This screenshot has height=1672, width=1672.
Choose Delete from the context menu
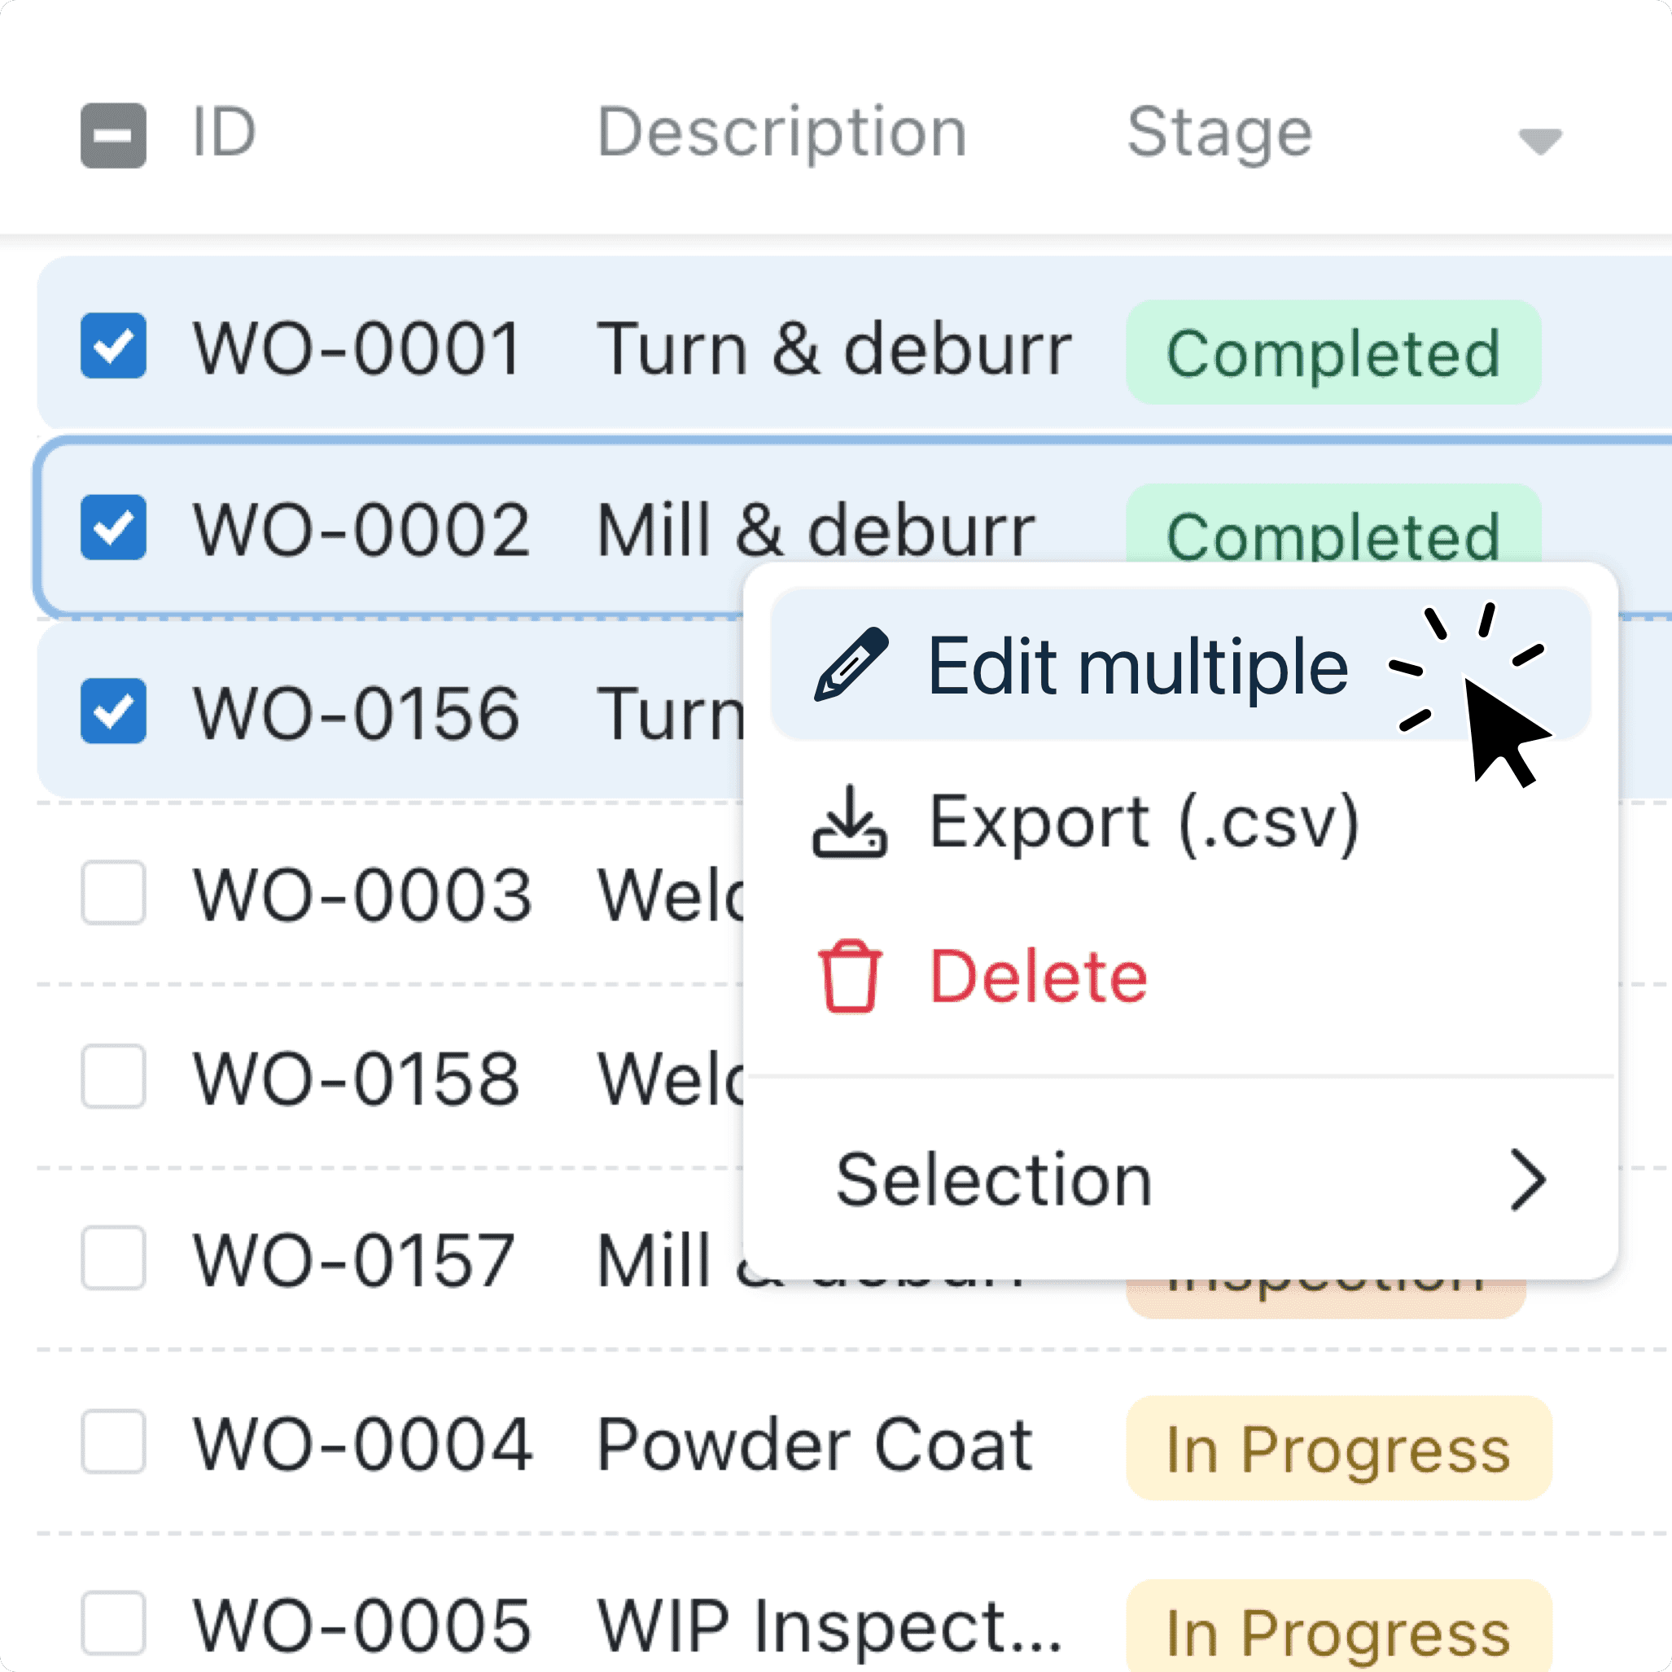point(1037,976)
